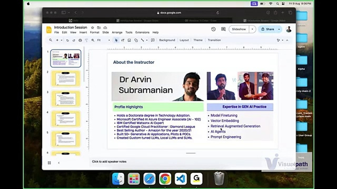Screen dimensions: 337x189
Task: Select the Text box tool
Action: 123,40
